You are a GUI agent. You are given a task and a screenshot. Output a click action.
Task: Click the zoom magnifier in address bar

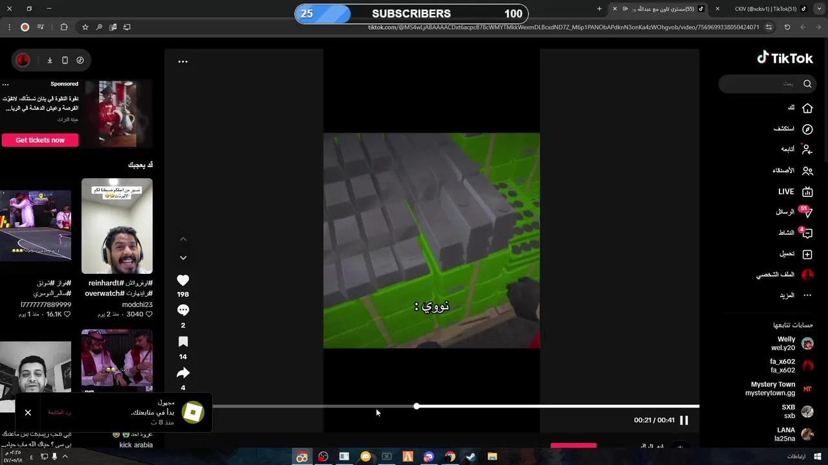(99, 27)
